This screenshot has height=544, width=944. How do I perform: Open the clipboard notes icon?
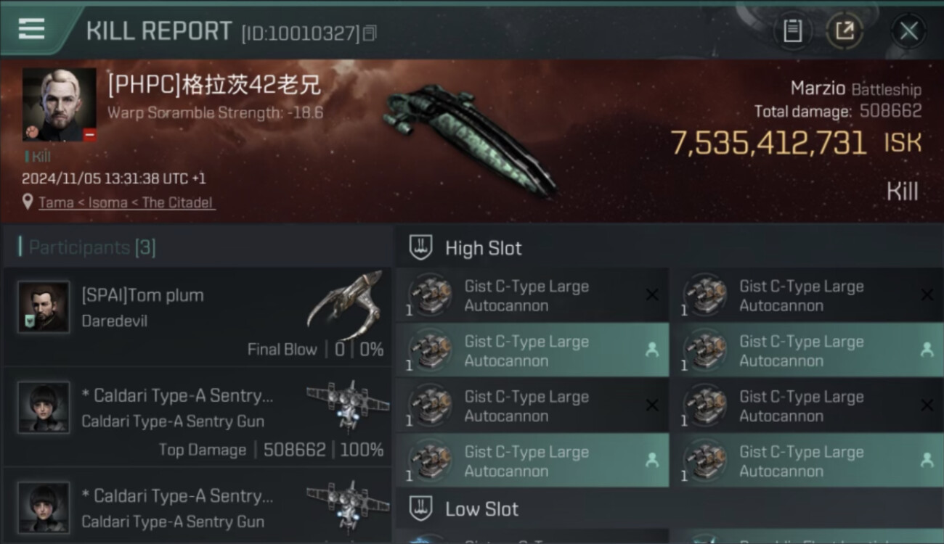(x=792, y=31)
